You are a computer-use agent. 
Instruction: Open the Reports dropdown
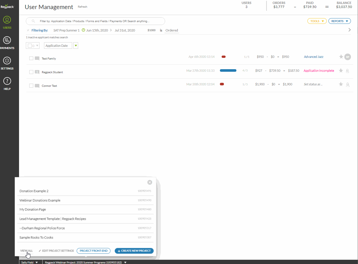click(x=339, y=21)
